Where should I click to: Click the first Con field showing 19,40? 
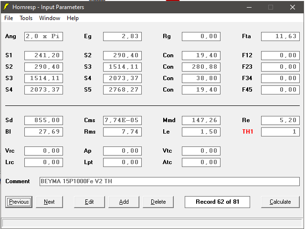[201, 55]
